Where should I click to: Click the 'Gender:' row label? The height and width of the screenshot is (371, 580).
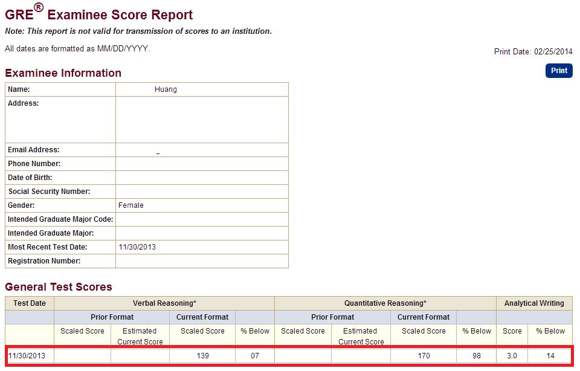pos(21,205)
